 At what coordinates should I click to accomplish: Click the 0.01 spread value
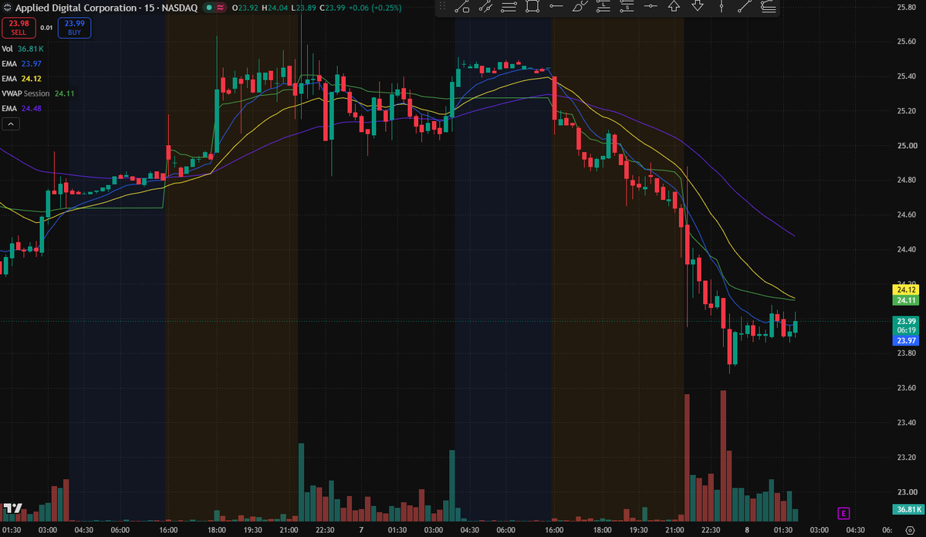(x=46, y=28)
